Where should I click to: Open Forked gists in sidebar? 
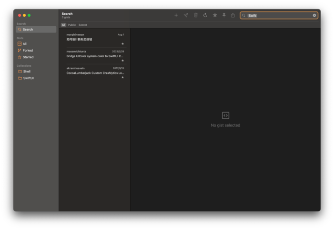36,50
